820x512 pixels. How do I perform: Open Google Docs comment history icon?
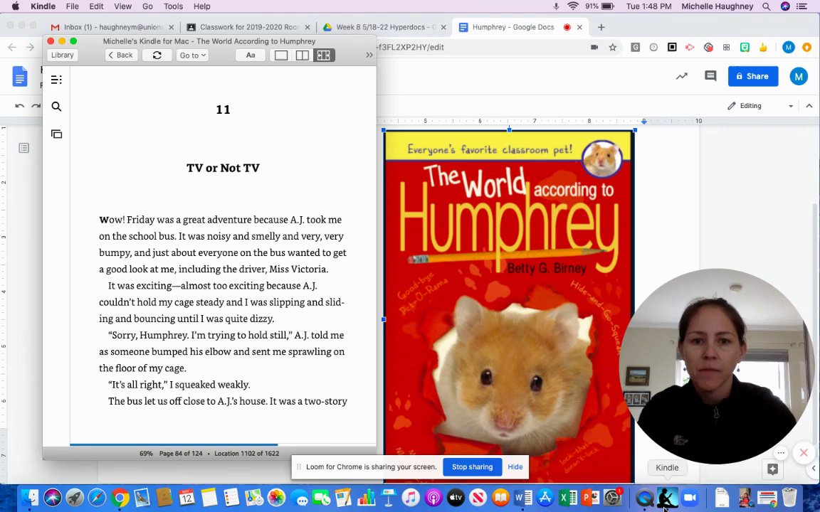pos(710,76)
